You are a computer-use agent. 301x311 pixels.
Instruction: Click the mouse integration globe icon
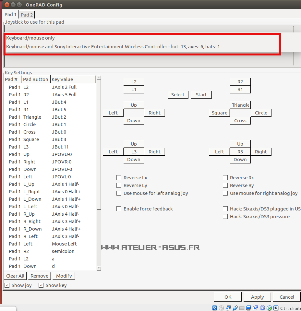pyautogui.click(x=269, y=308)
